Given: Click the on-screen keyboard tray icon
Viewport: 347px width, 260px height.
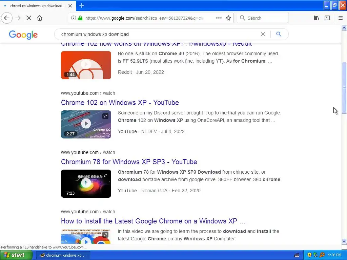Looking at the screenshot, I should coord(297,255).
